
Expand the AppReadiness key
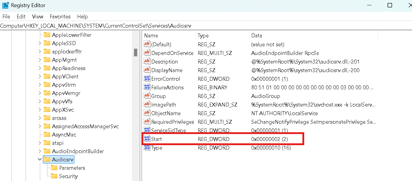40,68
